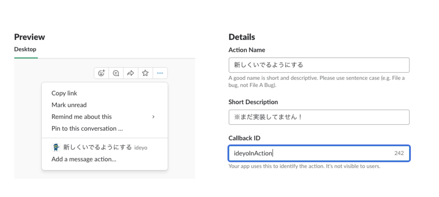Click the 'Your app uses this' hint text
Screen dimensions: 439x197
[x=305, y=166]
